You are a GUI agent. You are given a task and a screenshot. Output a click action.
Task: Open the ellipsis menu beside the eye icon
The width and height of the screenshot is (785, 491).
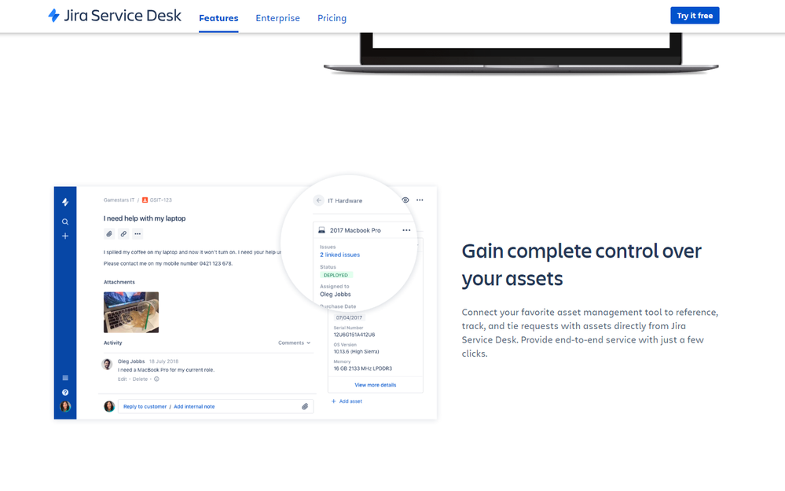point(420,200)
